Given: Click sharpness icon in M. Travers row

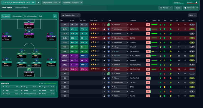Looking at the screenshot, I should click(x=164, y=74).
